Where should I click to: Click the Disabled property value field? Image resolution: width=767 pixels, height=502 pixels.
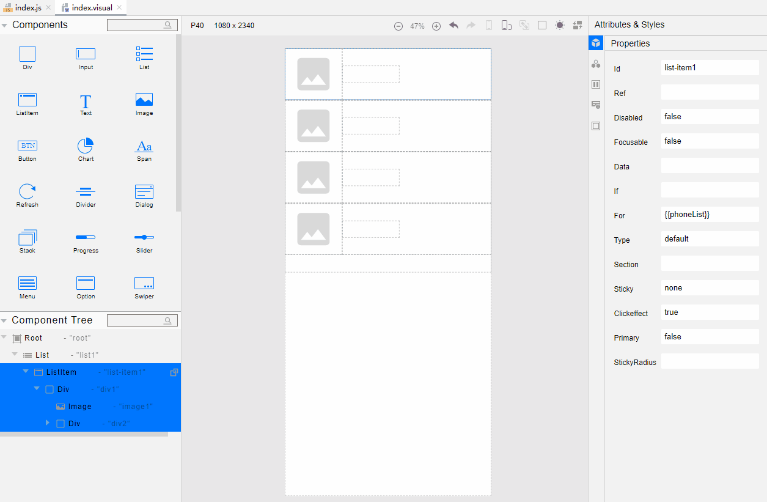[x=710, y=117]
